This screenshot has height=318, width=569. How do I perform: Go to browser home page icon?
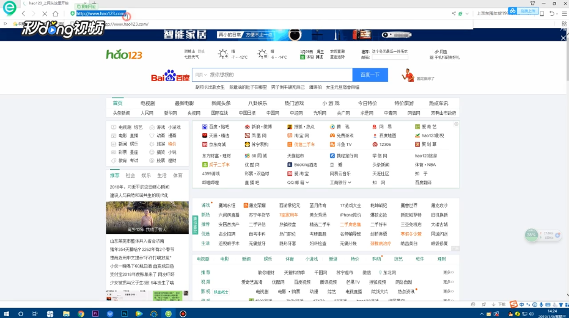[x=56, y=13]
